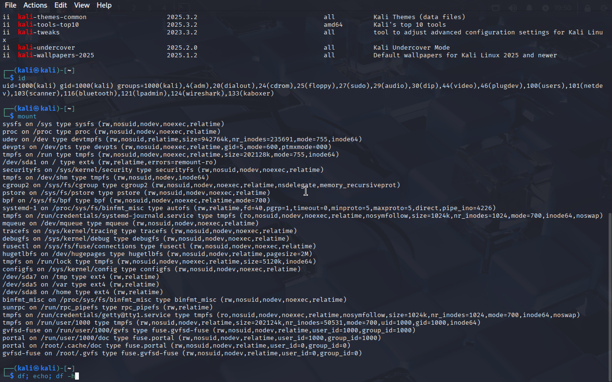Click the 'kali-themes-common' package name

[x=52, y=17]
